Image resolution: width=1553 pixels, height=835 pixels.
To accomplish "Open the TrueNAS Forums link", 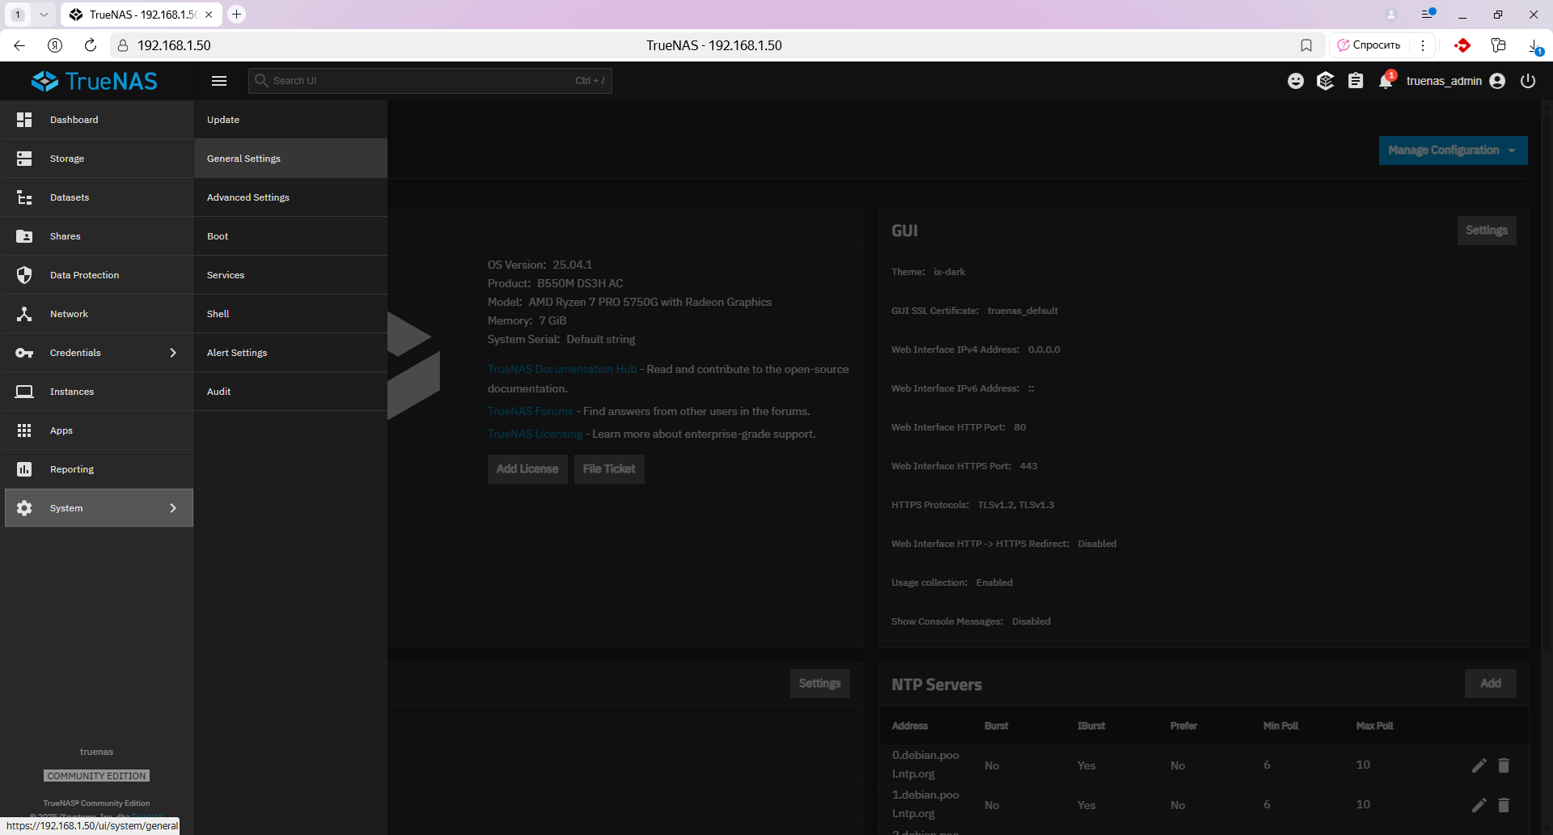I will point(530,411).
